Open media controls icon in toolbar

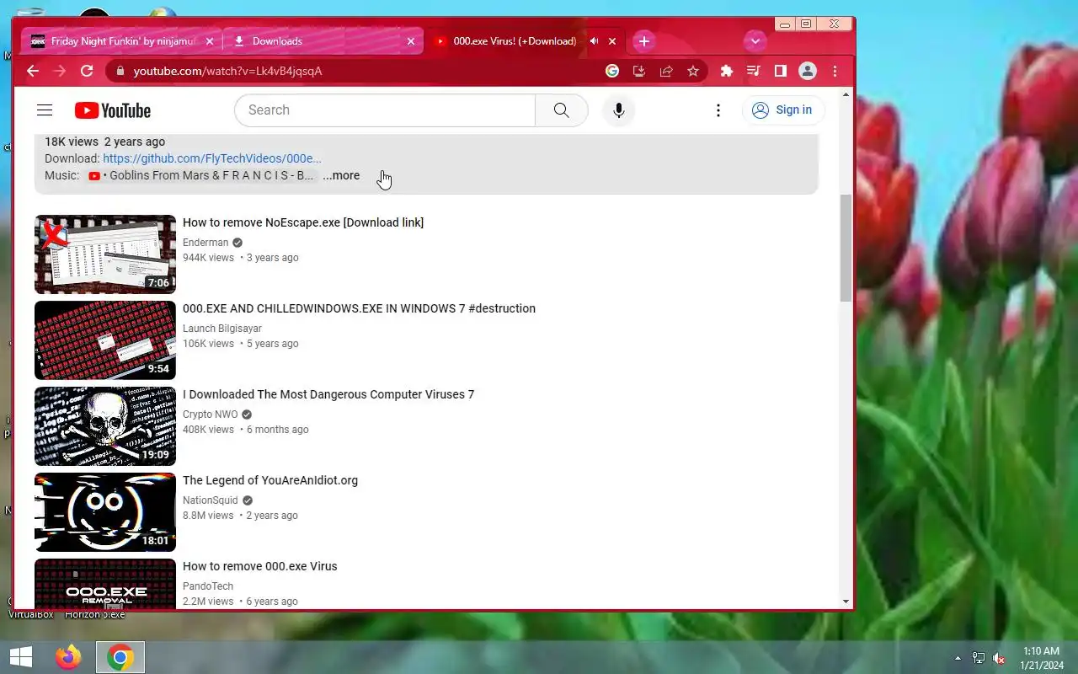tap(754, 71)
